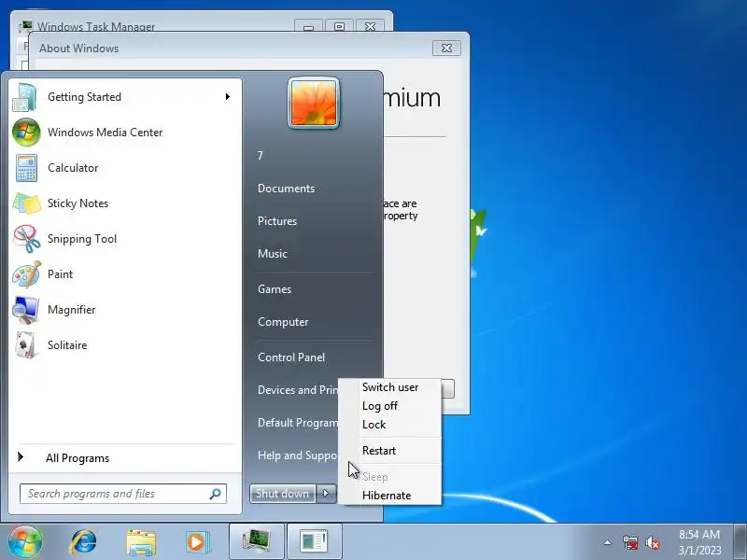Open Sticky Notes
Screen dimensions: 747x560
[x=125, y=203]
